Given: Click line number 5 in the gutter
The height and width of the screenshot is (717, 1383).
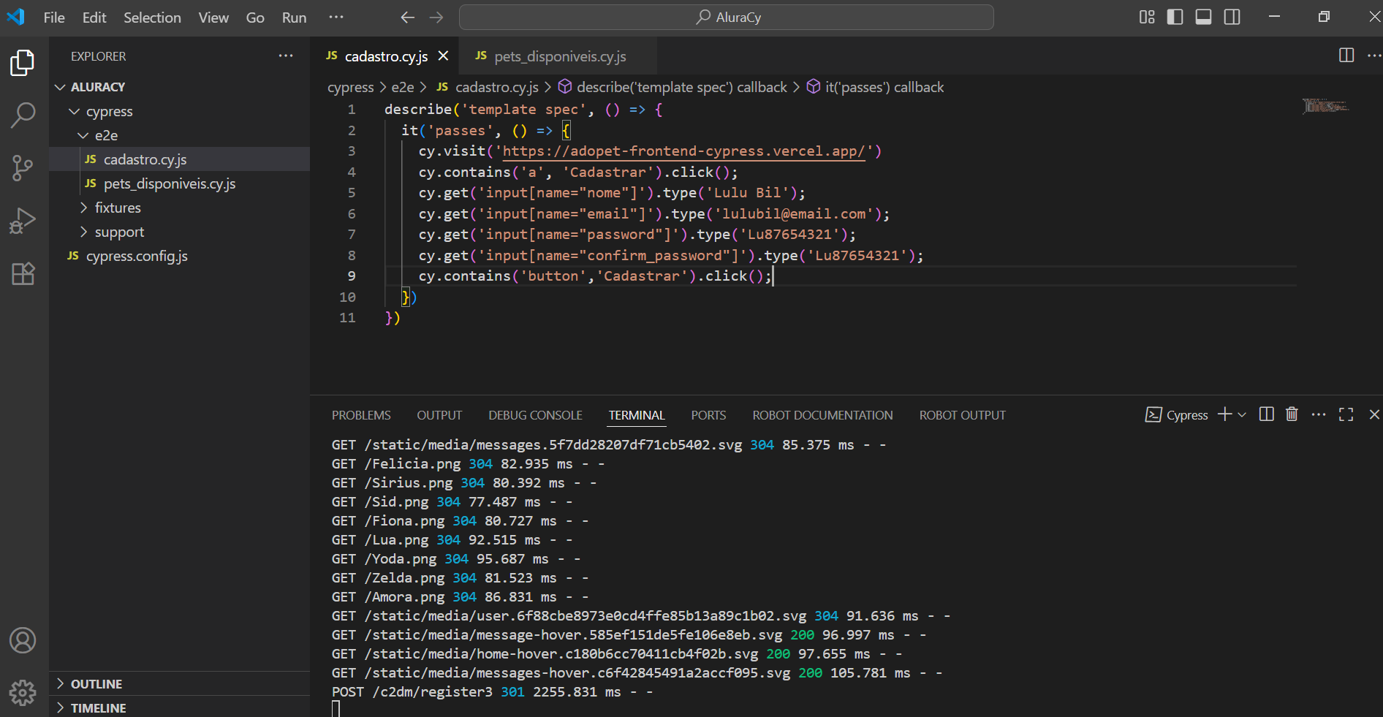Looking at the screenshot, I should point(352,193).
